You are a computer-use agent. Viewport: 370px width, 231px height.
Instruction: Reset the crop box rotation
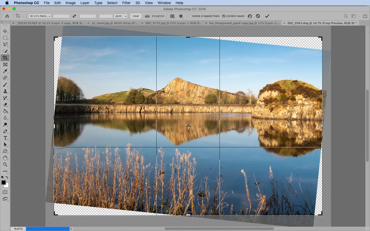pos(249,16)
